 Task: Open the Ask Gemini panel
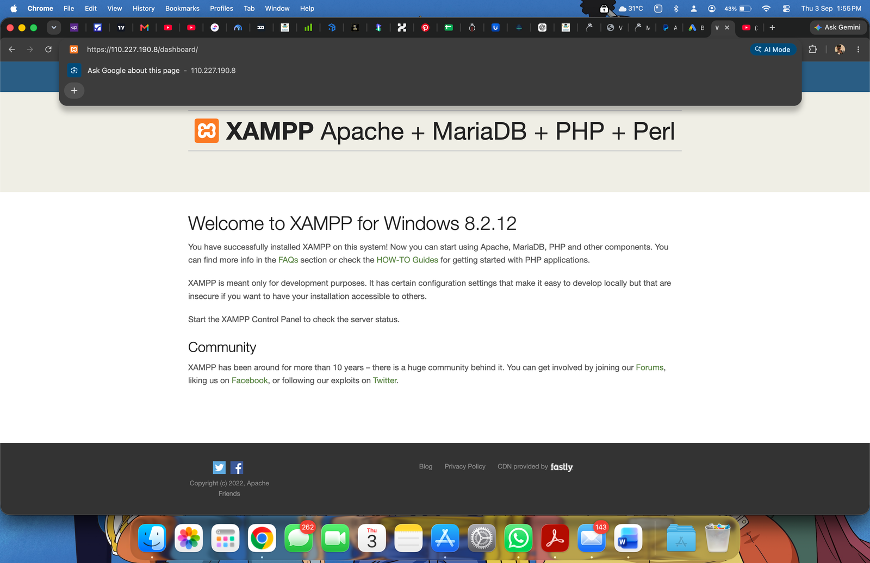tap(837, 27)
